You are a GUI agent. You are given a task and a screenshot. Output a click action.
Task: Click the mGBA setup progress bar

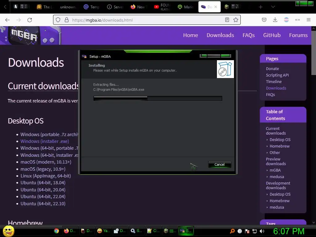158,98
